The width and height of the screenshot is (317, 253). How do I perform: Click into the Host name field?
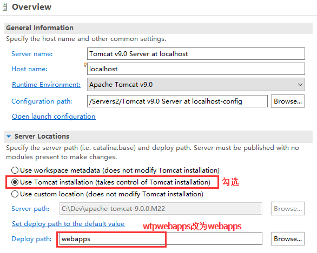click(x=196, y=69)
